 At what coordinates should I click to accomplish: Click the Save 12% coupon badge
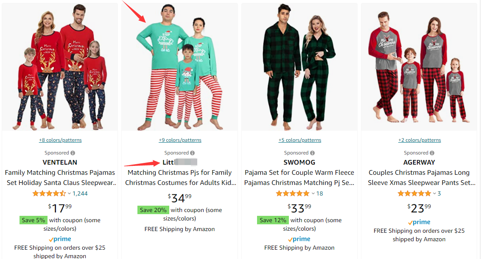tap(273, 220)
